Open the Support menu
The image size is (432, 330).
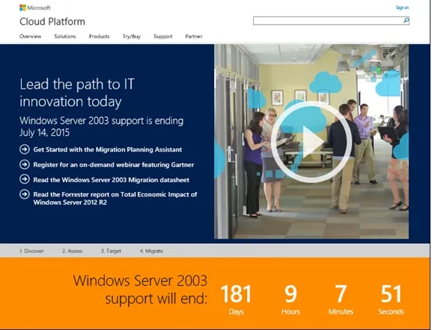pyautogui.click(x=162, y=37)
